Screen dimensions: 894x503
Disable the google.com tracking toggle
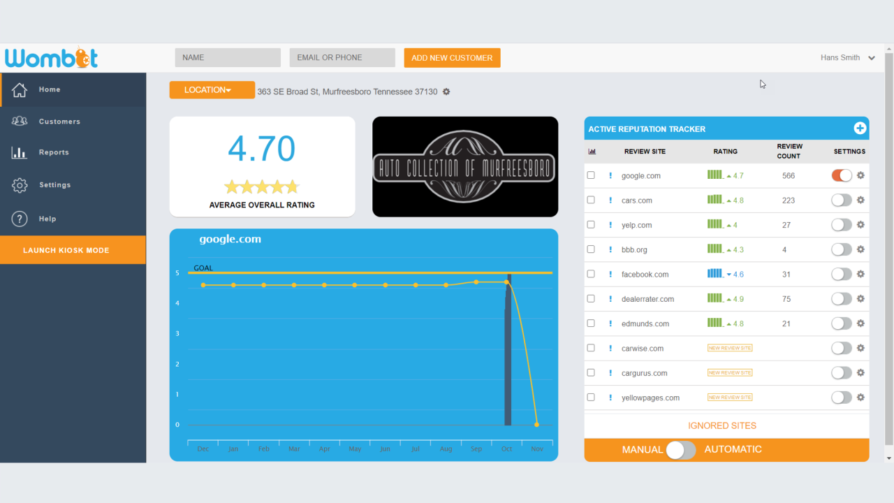pyautogui.click(x=842, y=175)
